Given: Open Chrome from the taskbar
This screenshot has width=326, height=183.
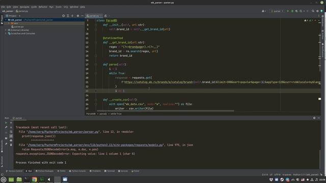Looking at the screenshot, I should click(x=35, y=179).
